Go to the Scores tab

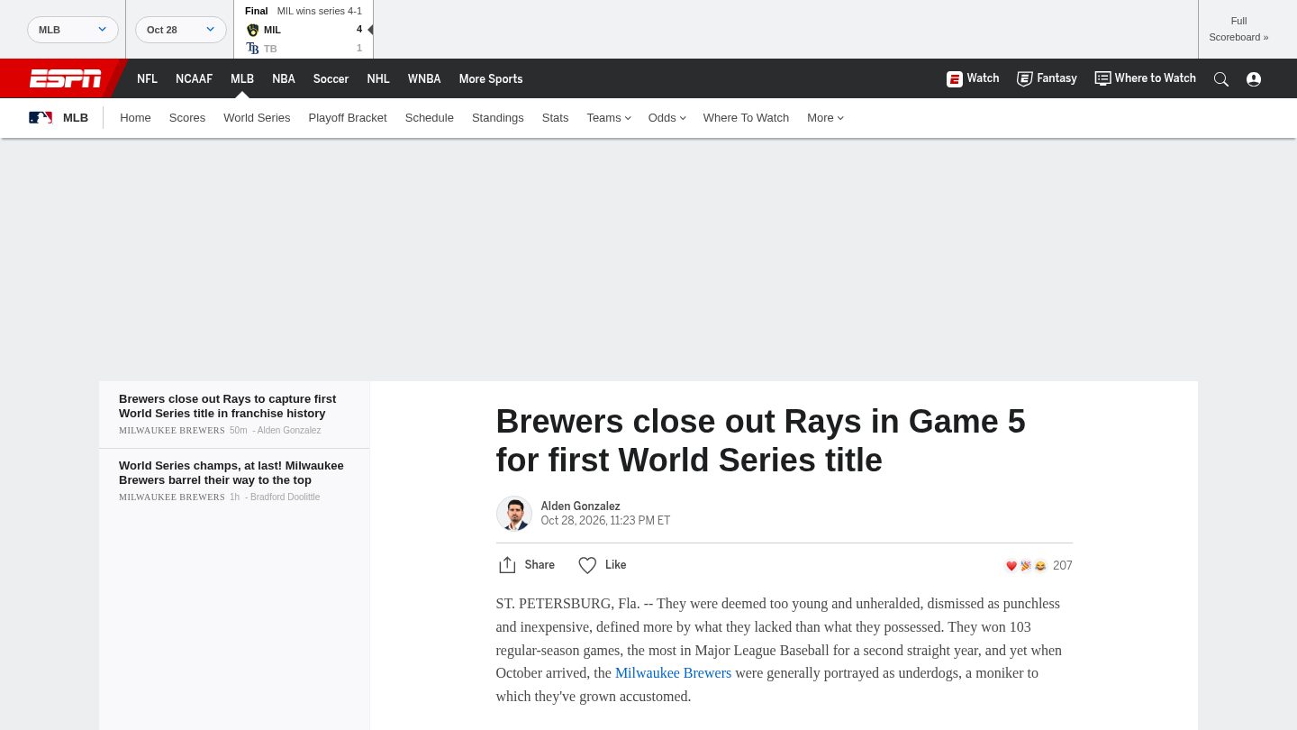tap(187, 118)
